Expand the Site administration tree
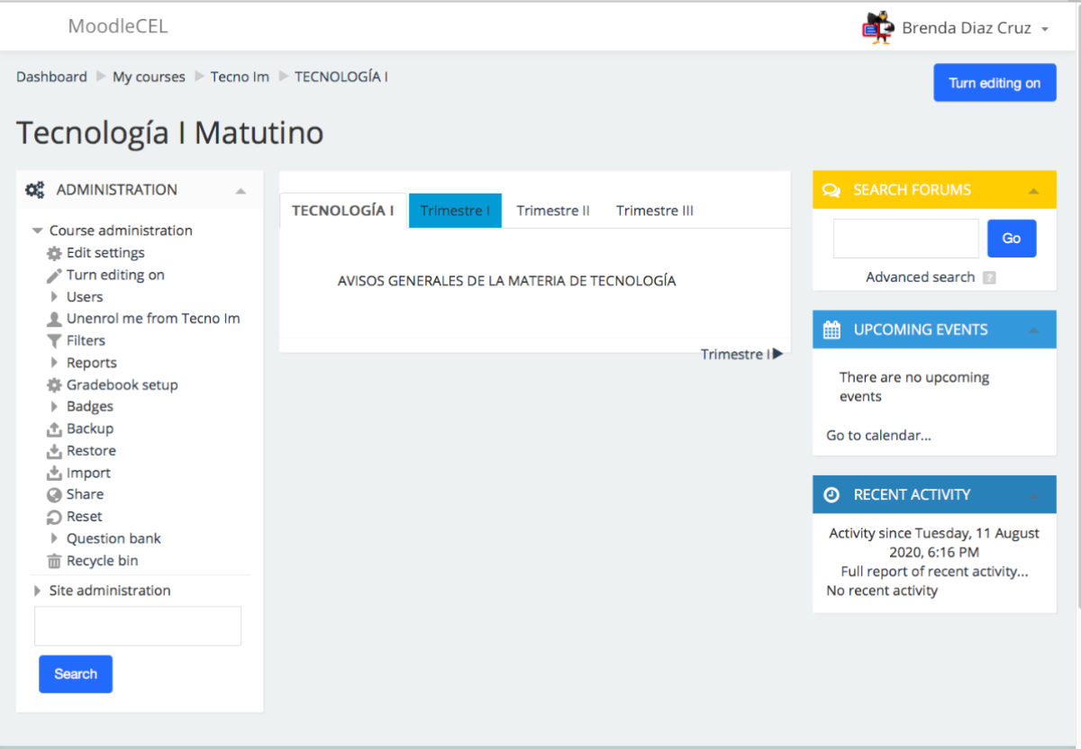This screenshot has height=749, width=1081. pos(38,590)
